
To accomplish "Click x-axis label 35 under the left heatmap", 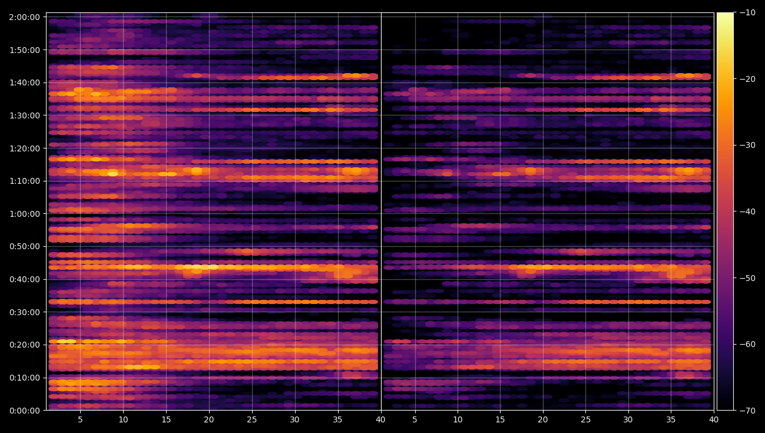I will [x=337, y=420].
